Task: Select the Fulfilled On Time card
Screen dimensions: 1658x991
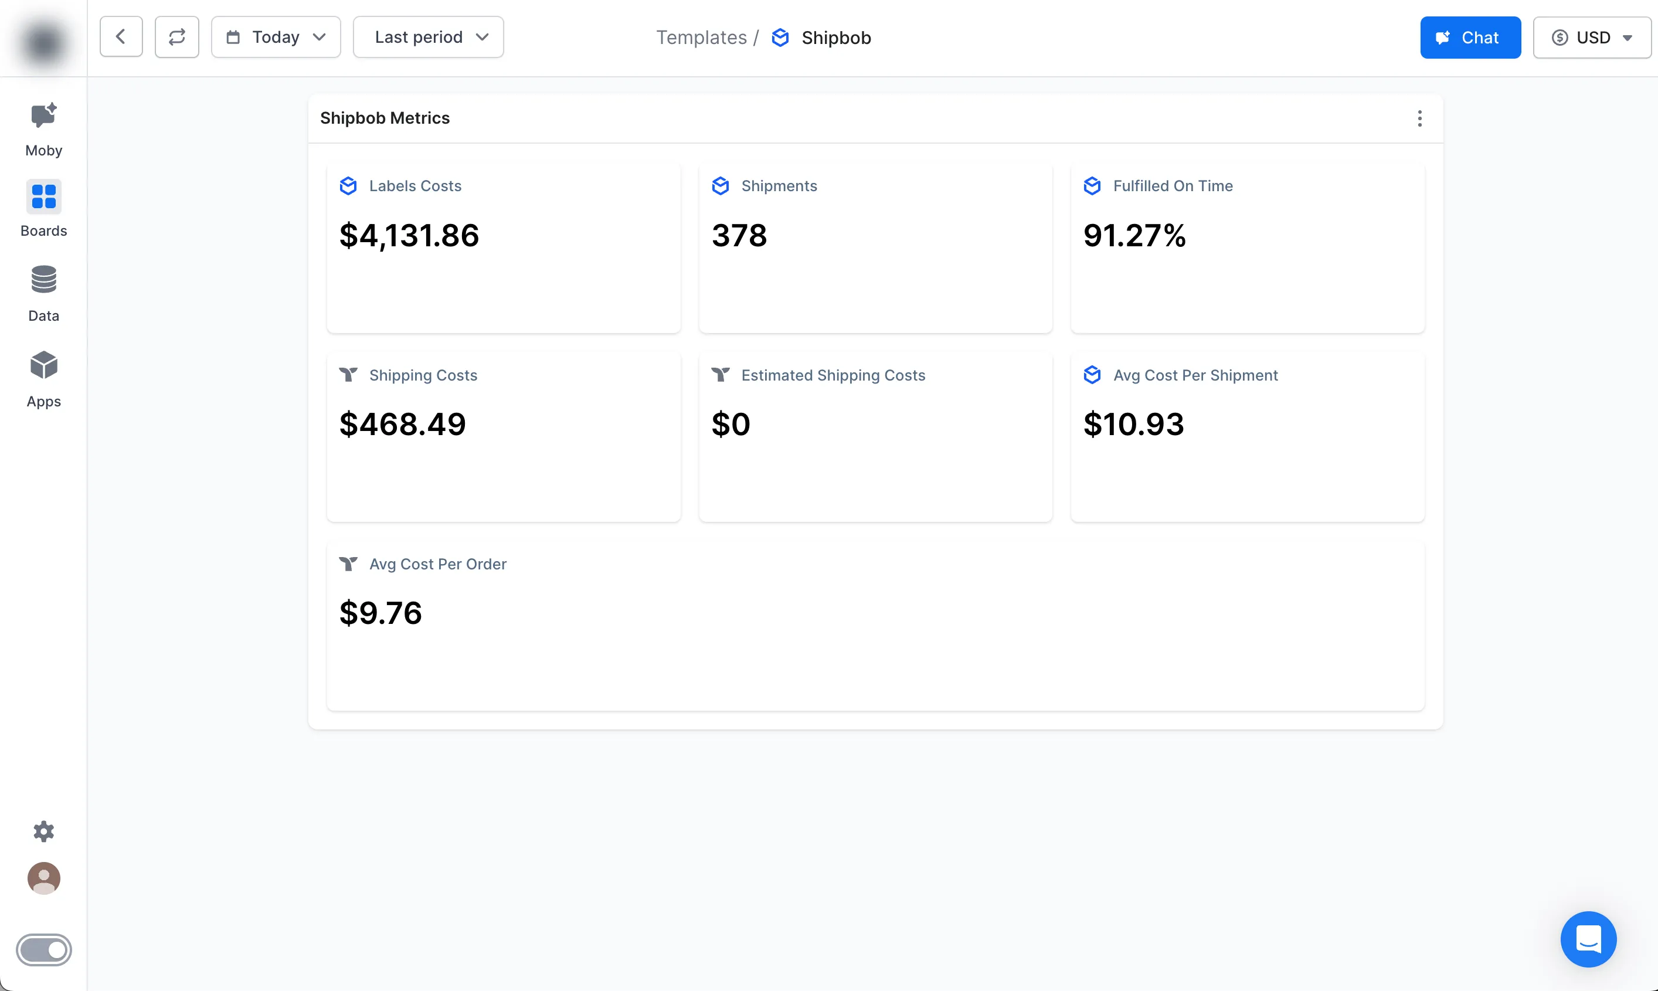Action: (1247, 247)
